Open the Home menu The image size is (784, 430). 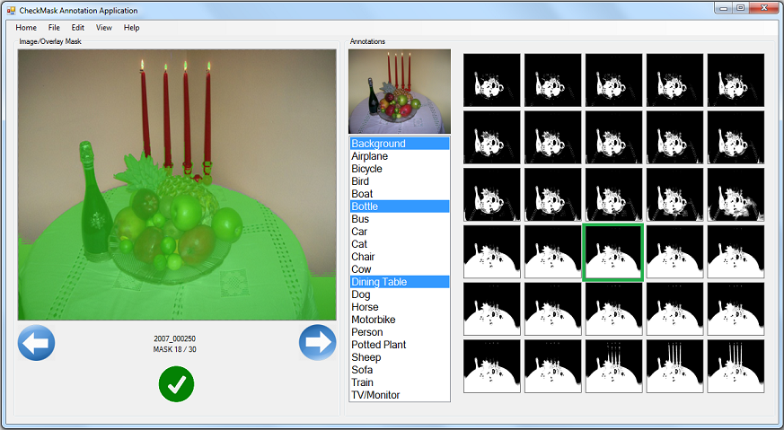[x=26, y=28]
